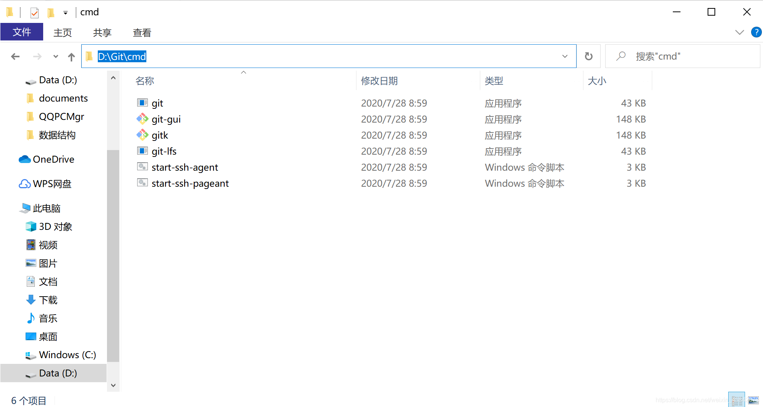Click the navigation pane scrollbar thumb

(113, 255)
